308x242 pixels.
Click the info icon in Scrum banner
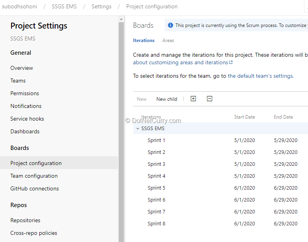[x=171, y=25]
